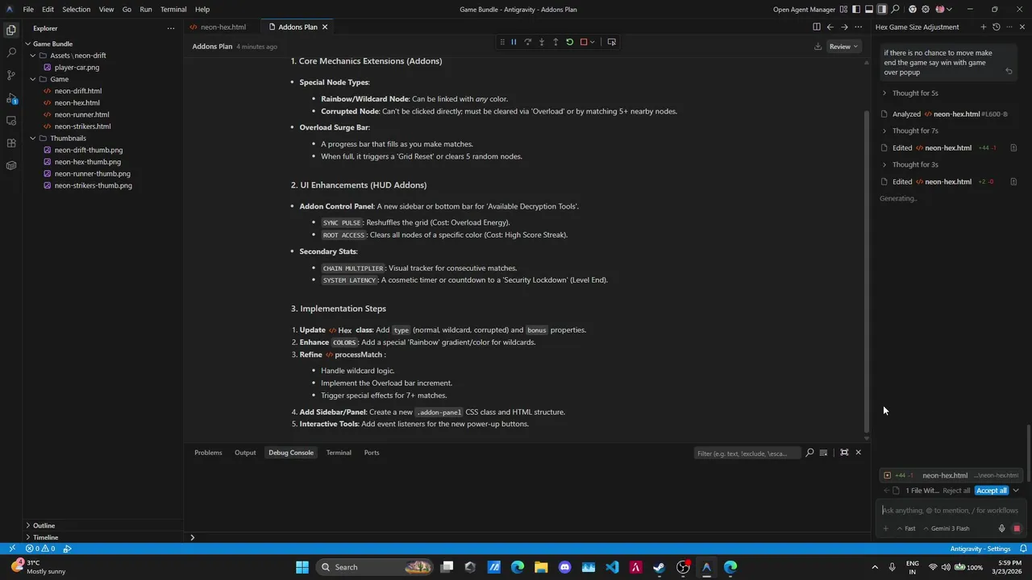The width and height of the screenshot is (1032, 580).
Task: Switch to the Ports panel tab
Action: pos(372,453)
